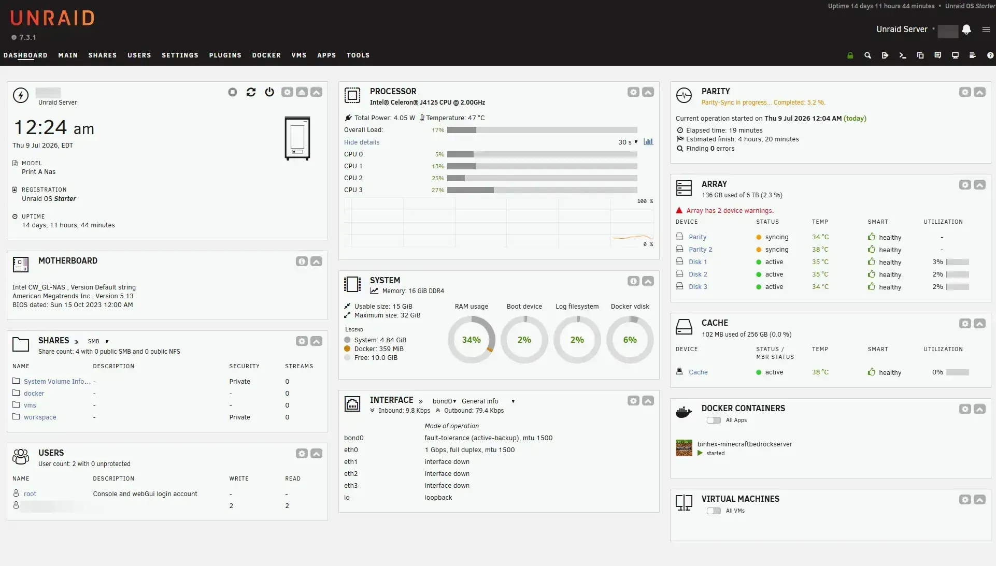Collapse the Processor card
The height and width of the screenshot is (566, 996).
pyautogui.click(x=648, y=92)
